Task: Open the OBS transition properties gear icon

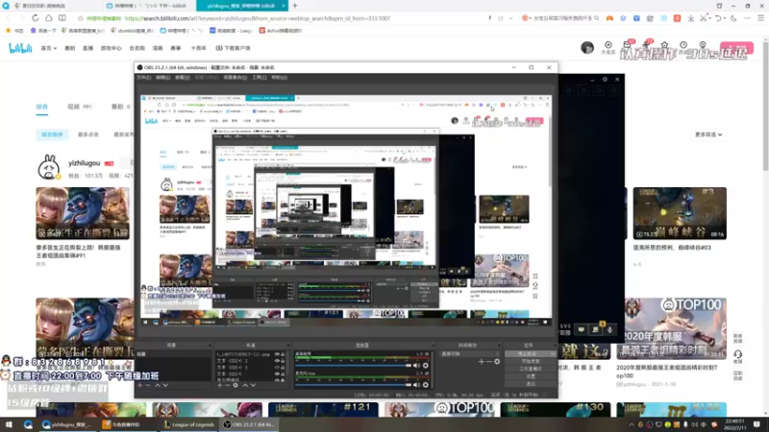Action: 497,362
